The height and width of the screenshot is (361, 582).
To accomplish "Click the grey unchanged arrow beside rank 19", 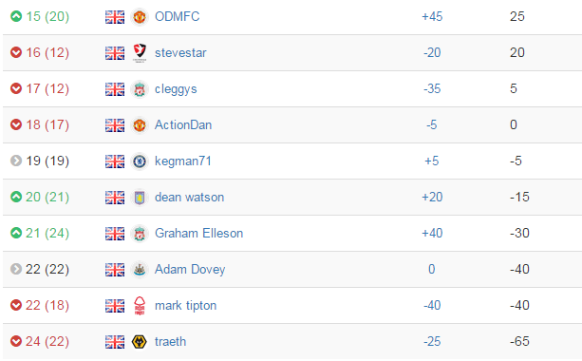I will tap(16, 161).
